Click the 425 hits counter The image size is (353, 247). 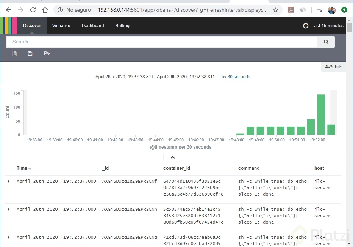333,67
